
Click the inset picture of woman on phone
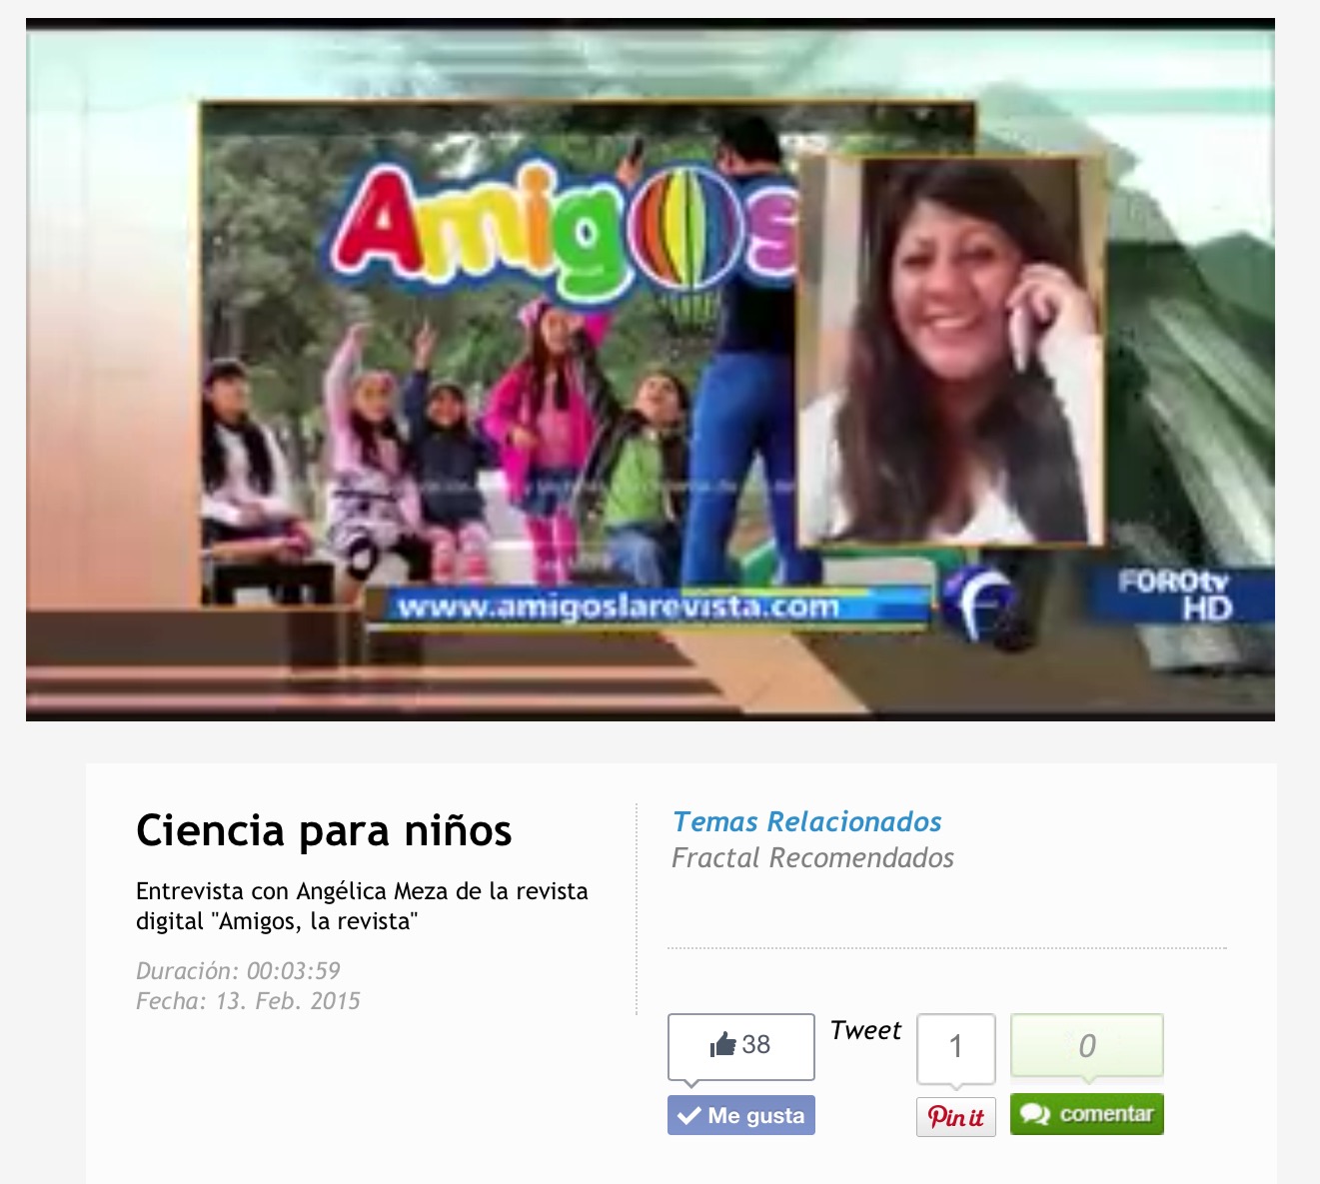(x=950, y=352)
